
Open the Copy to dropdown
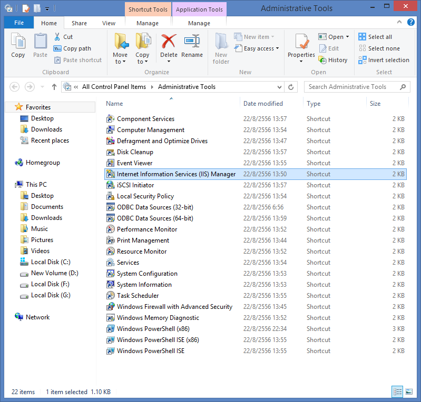pyautogui.click(x=142, y=58)
